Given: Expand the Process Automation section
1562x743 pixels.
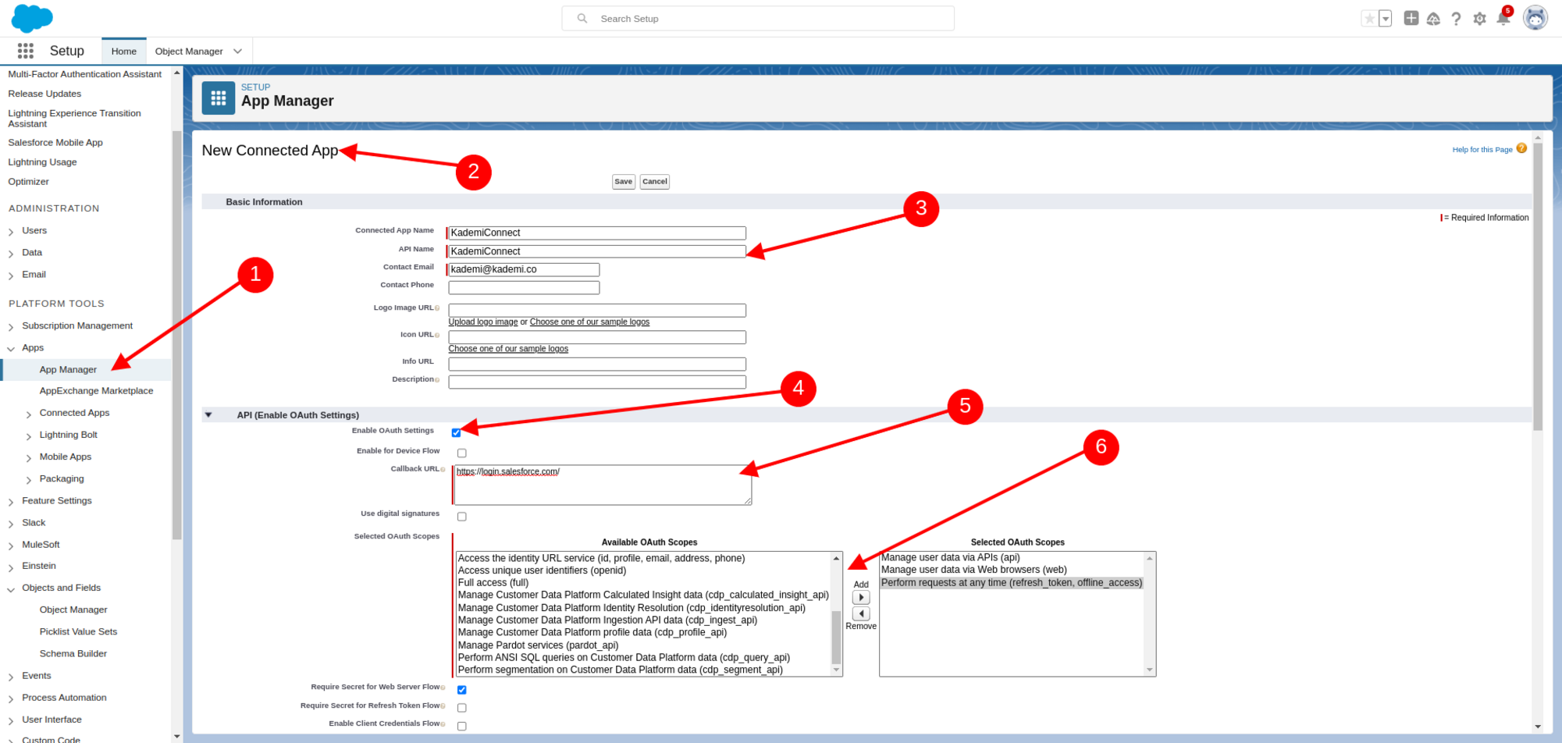Looking at the screenshot, I should click(x=11, y=699).
